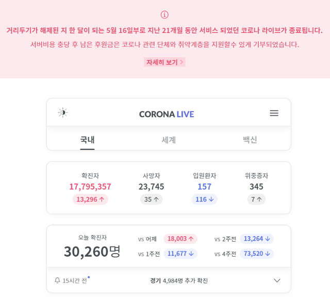Click the 18,003 vs 어제 badge
The height and width of the screenshot is (297, 330).
point(180,239)
